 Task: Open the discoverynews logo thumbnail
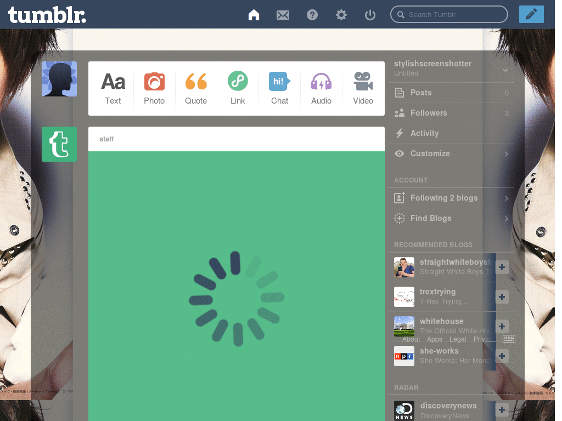[404, 411]
